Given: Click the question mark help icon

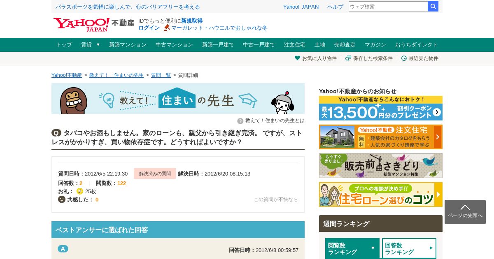Looking at the screenshot, I should click(x=240, y=121).
